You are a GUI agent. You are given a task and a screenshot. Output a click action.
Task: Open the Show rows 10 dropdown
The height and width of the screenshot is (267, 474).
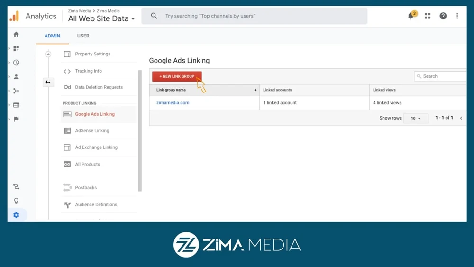point(416,118)
